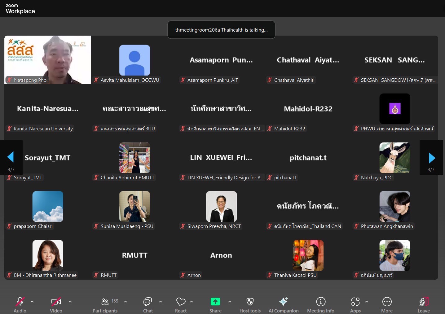
Task: Expand audio settings arrow
Action: point(32,301)
